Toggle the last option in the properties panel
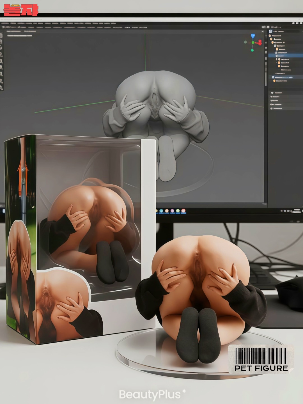This screenshot has height=404, width=303. (x=272, y=108)
